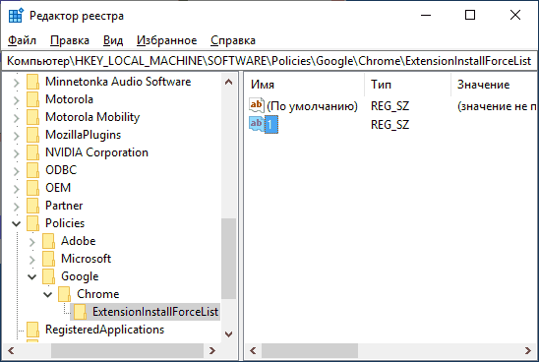Click the tree pane scroll down arrow
This screenshot has height=362, width=539.
pyautogui.click(x=228, y=333)
